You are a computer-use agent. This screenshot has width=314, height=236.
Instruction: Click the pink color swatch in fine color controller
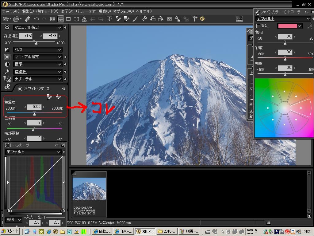point(287,26)
